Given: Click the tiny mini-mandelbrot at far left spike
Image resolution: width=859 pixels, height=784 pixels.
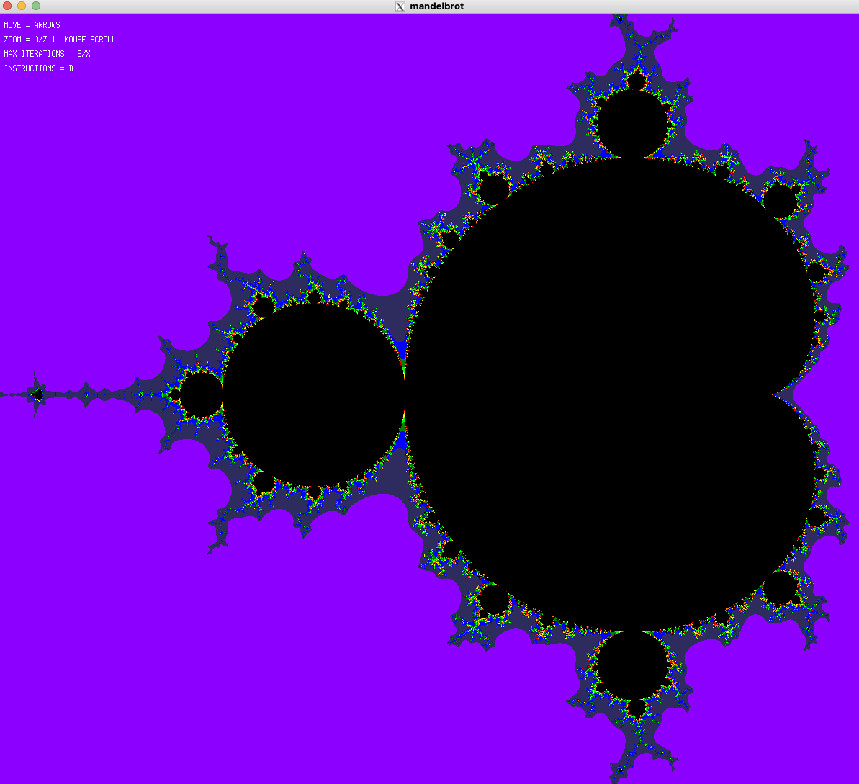Looking at the screenshot, I should 39,395.
